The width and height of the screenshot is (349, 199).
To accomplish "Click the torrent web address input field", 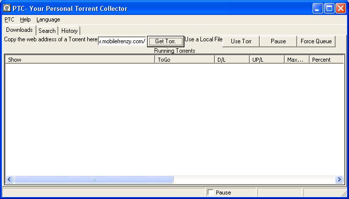I will point(122,41).
